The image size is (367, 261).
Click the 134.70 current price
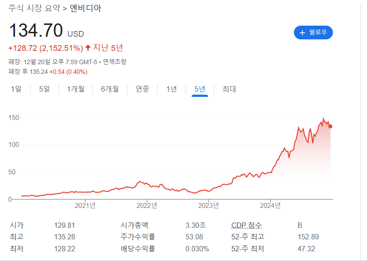[36, 30]
